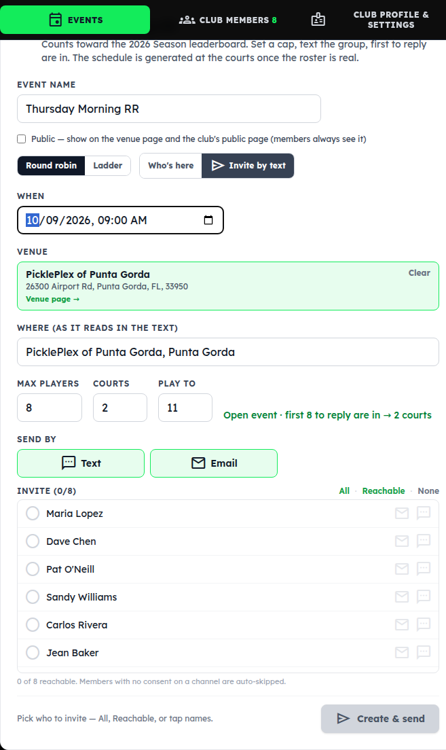446x750 pixels.
Task: Open the calendar picker icon in When field
Action: (x=208, y=220)
